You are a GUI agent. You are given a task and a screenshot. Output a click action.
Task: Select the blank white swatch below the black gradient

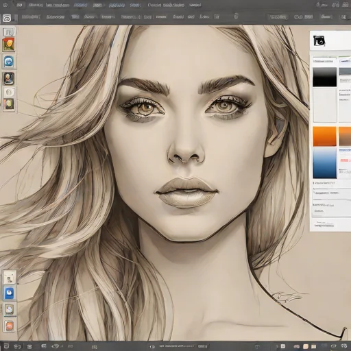pyautogui.click(x=324, y=106)
